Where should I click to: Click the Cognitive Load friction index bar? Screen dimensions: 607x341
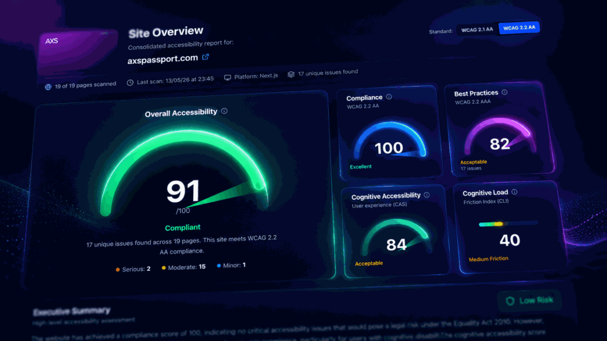click(508, 223)
